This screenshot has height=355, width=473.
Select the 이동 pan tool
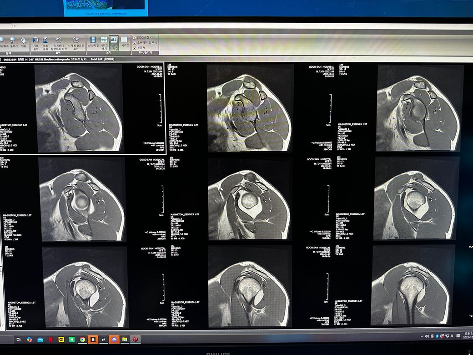point(23,41)
